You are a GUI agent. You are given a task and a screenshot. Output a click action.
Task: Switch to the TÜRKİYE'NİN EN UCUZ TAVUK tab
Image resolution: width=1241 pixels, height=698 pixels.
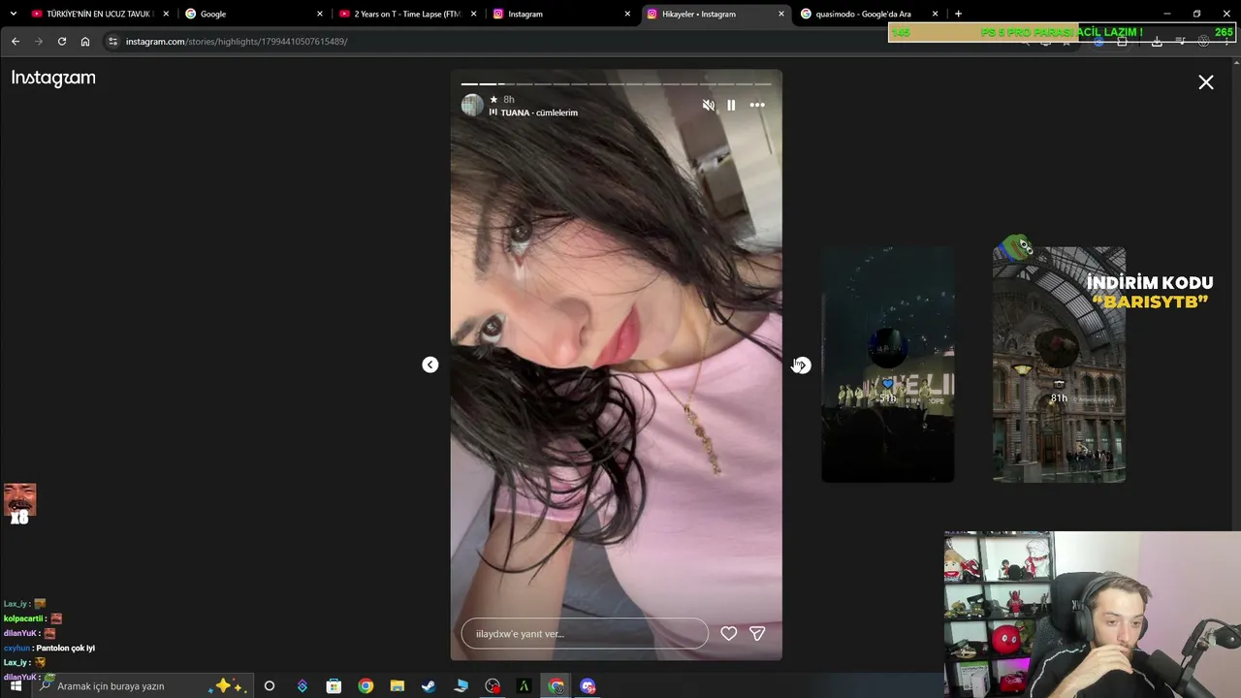[99, 14]
